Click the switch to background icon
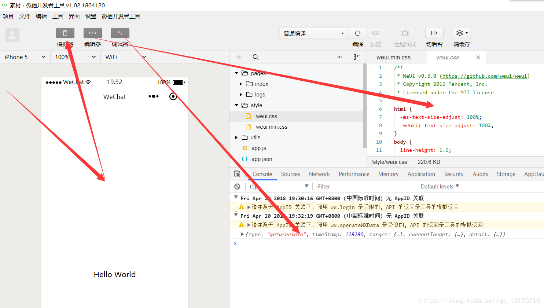 tap(434, 33)
